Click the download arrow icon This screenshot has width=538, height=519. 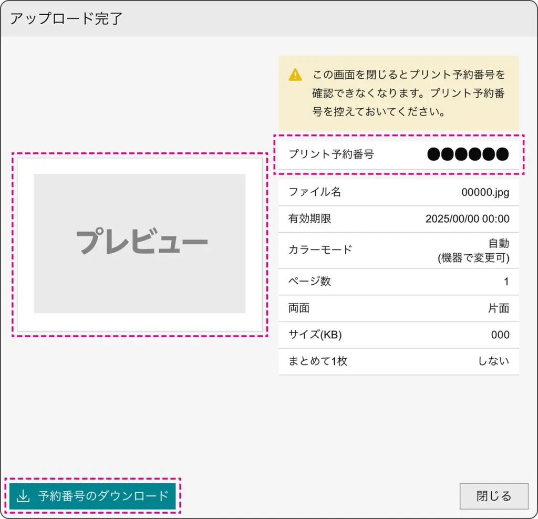(23, 496)
